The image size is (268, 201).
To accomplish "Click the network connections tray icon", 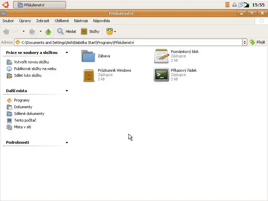I will [x=240, y=5].
